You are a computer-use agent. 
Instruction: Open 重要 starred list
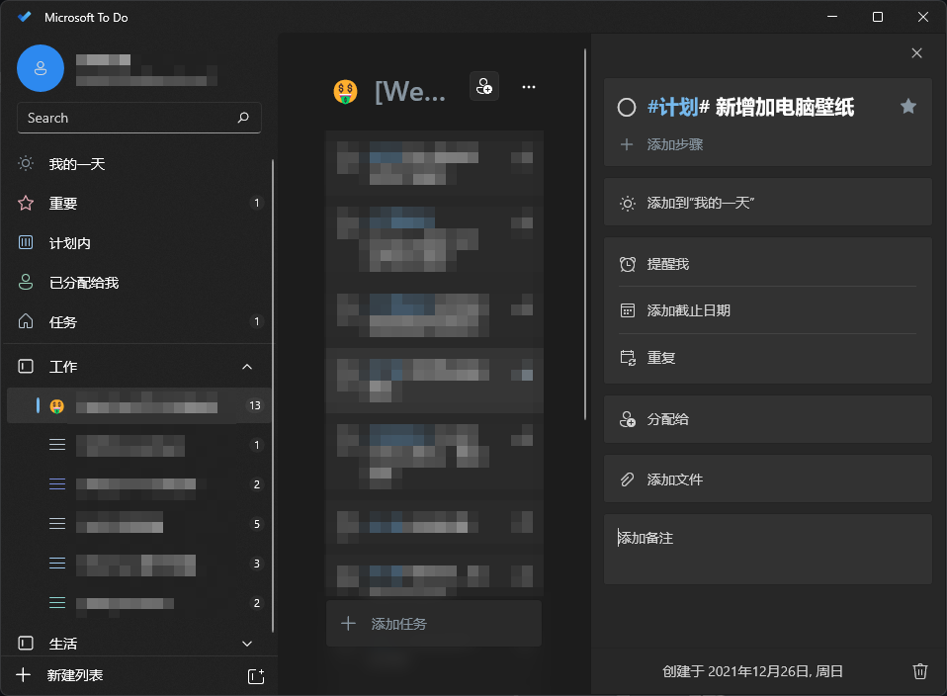pos(139,203)
